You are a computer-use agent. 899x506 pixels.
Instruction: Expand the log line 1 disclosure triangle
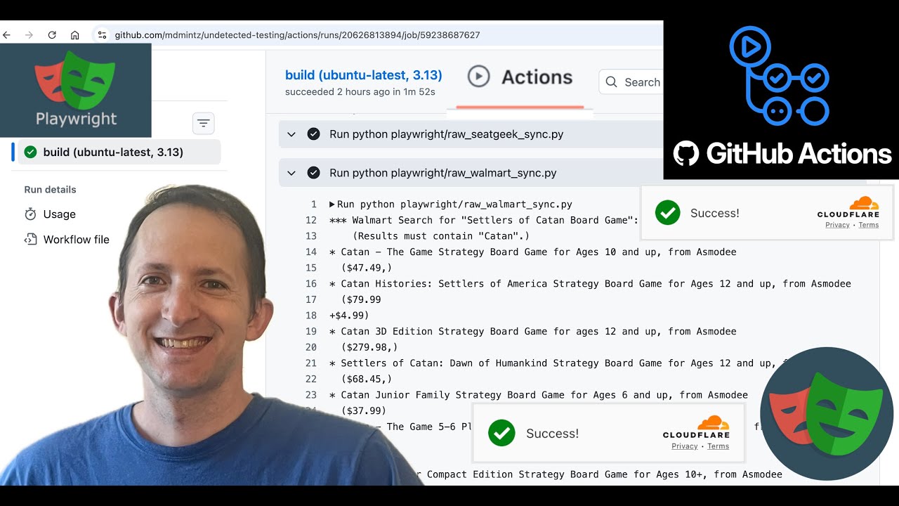click(x=332, y=205)
